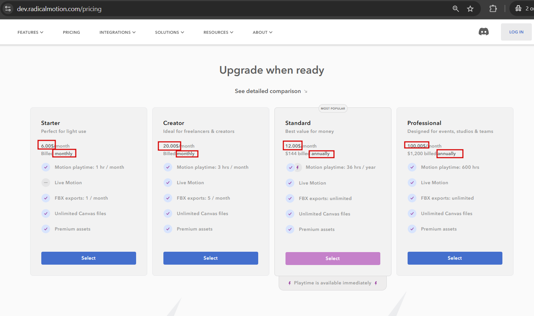Select the Starter plan
Image resolution: width=534 pixels, height=316 pixels.
pyautogui.click(x=89, y=258)
